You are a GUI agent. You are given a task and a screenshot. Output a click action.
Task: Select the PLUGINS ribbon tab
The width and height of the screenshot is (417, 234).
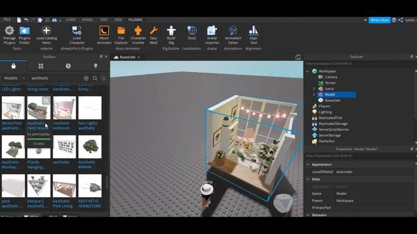coord(135,19)
